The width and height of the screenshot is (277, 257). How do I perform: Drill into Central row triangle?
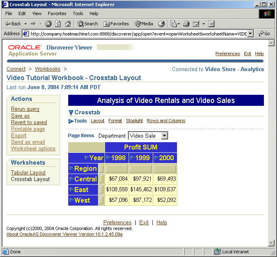point(71,179)
